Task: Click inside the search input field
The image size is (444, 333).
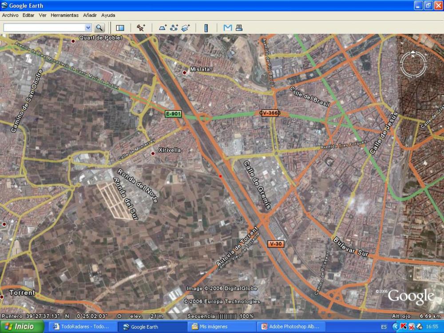Action: [44, 28]
